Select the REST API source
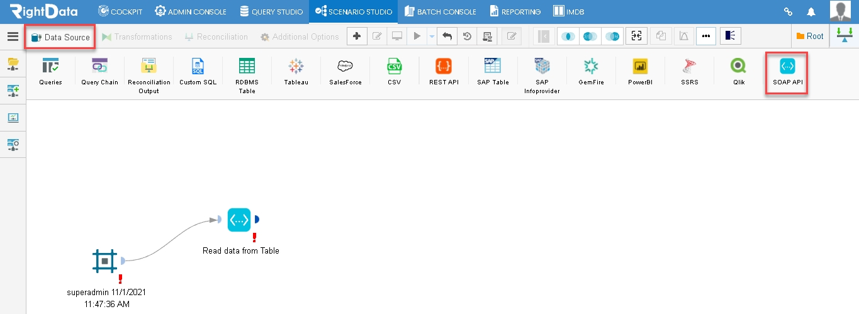This screenshot has width=859, height=314. pos(444,71)
